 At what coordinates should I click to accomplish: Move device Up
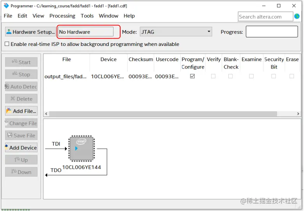tap(21, 160)
